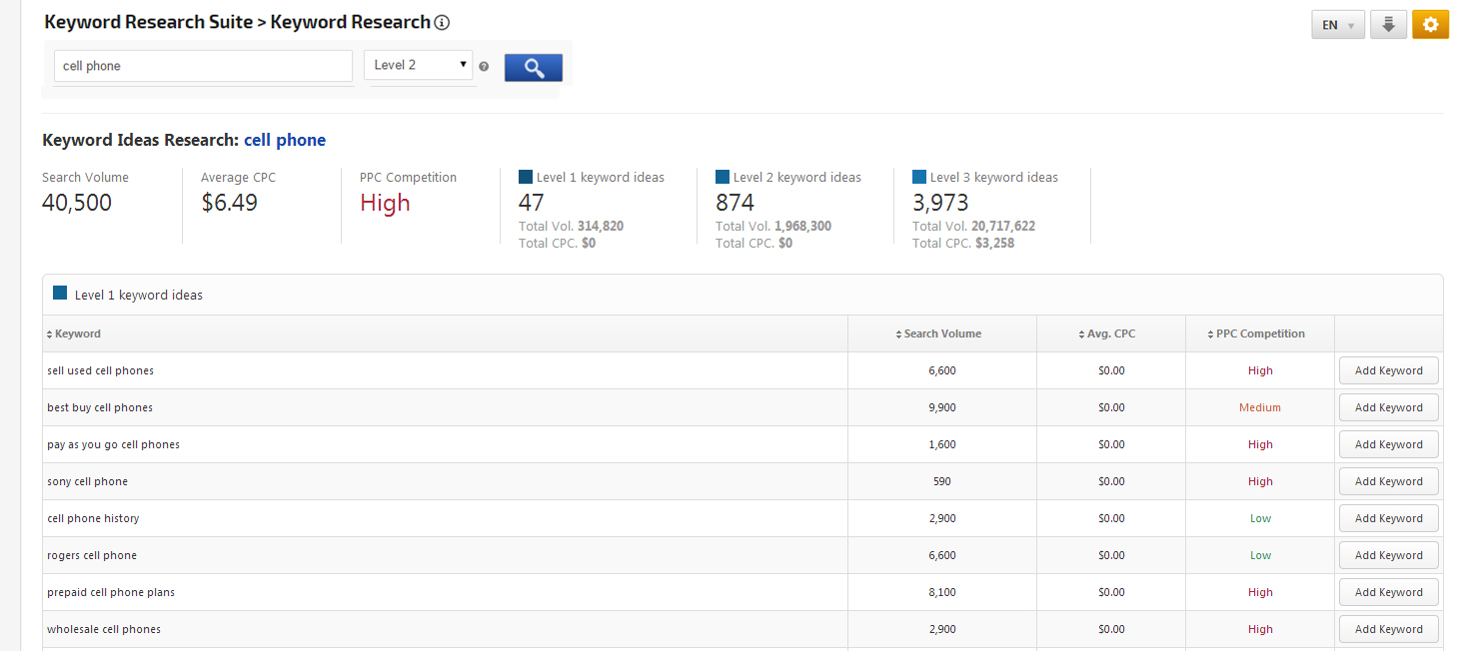This screenshot has height=651, width=1462.
Task: Add keyword for best buy cell phones
Action: [x=1388, y=407]
